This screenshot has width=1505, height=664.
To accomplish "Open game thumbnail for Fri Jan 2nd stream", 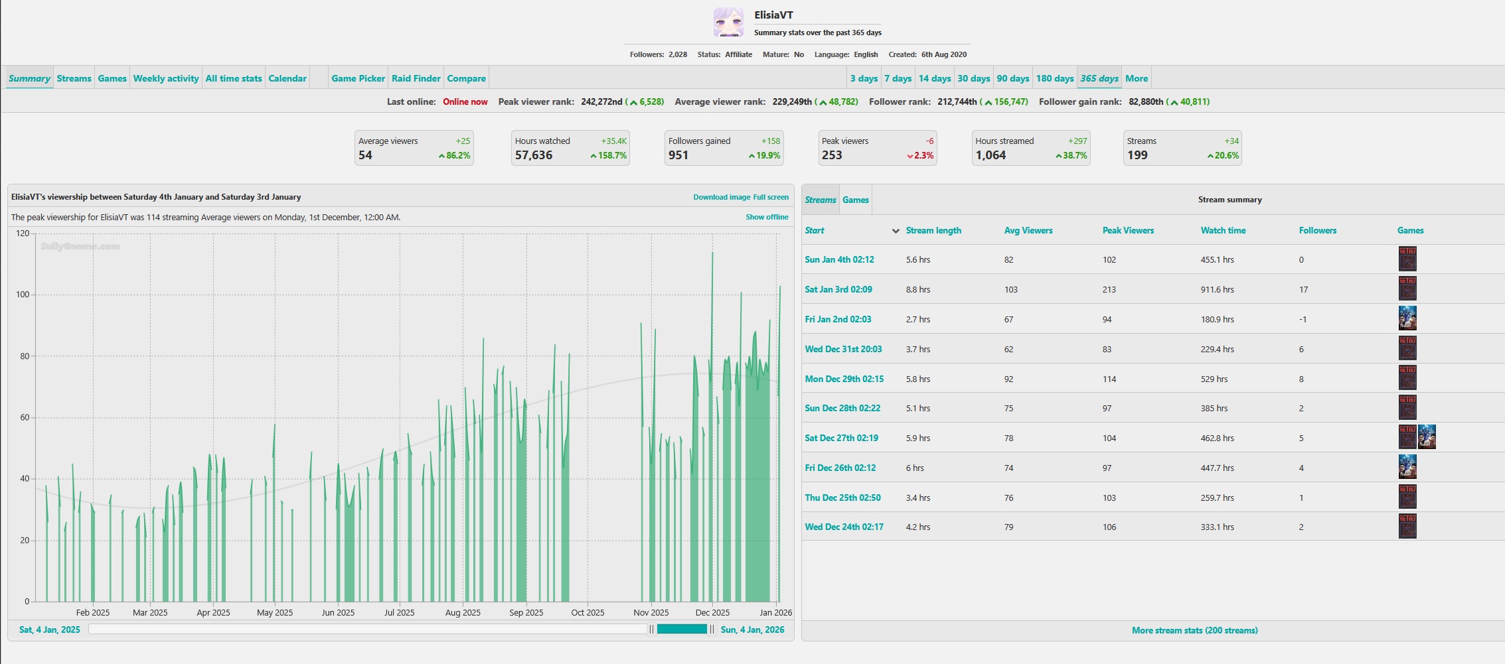I will (1407, 318).
